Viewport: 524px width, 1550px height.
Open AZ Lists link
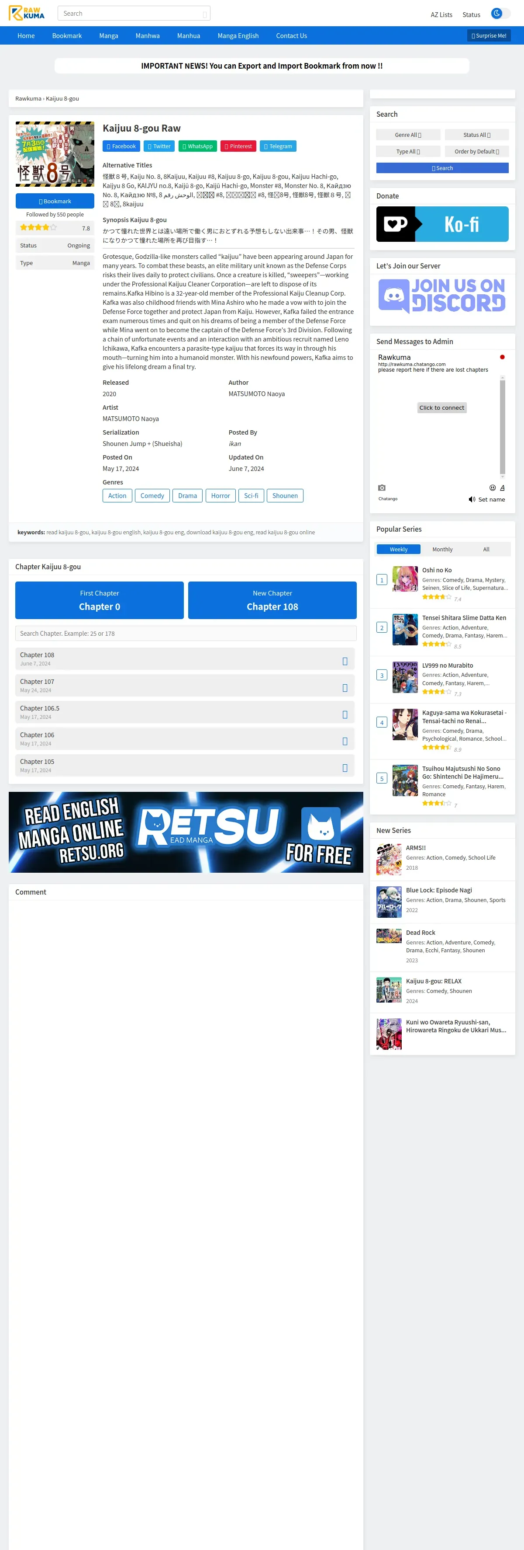click(x=441, y=14)
